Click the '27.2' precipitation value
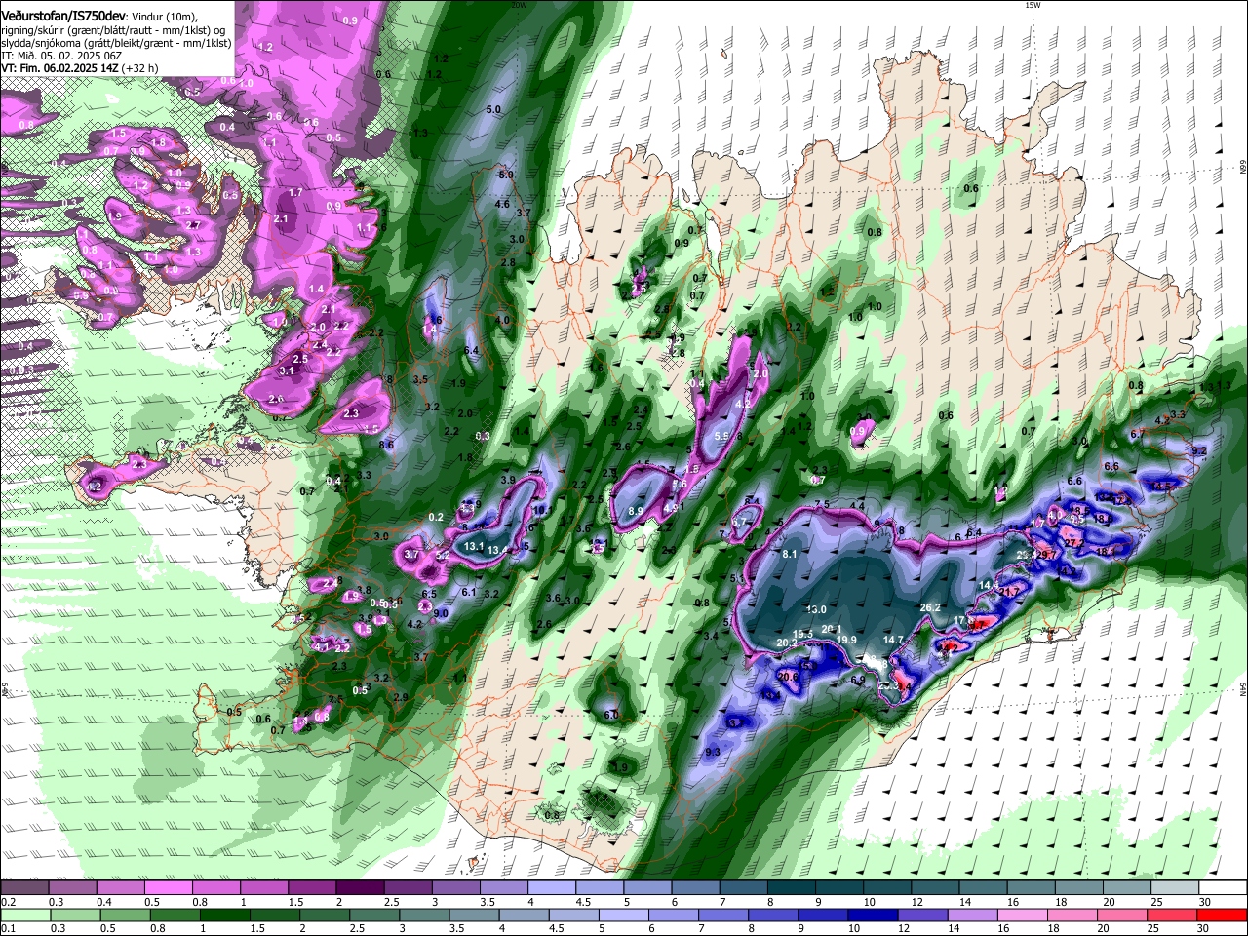The width and height of the screenshot is (1248, 936). pyautogui.click(x=1073, y=542)
